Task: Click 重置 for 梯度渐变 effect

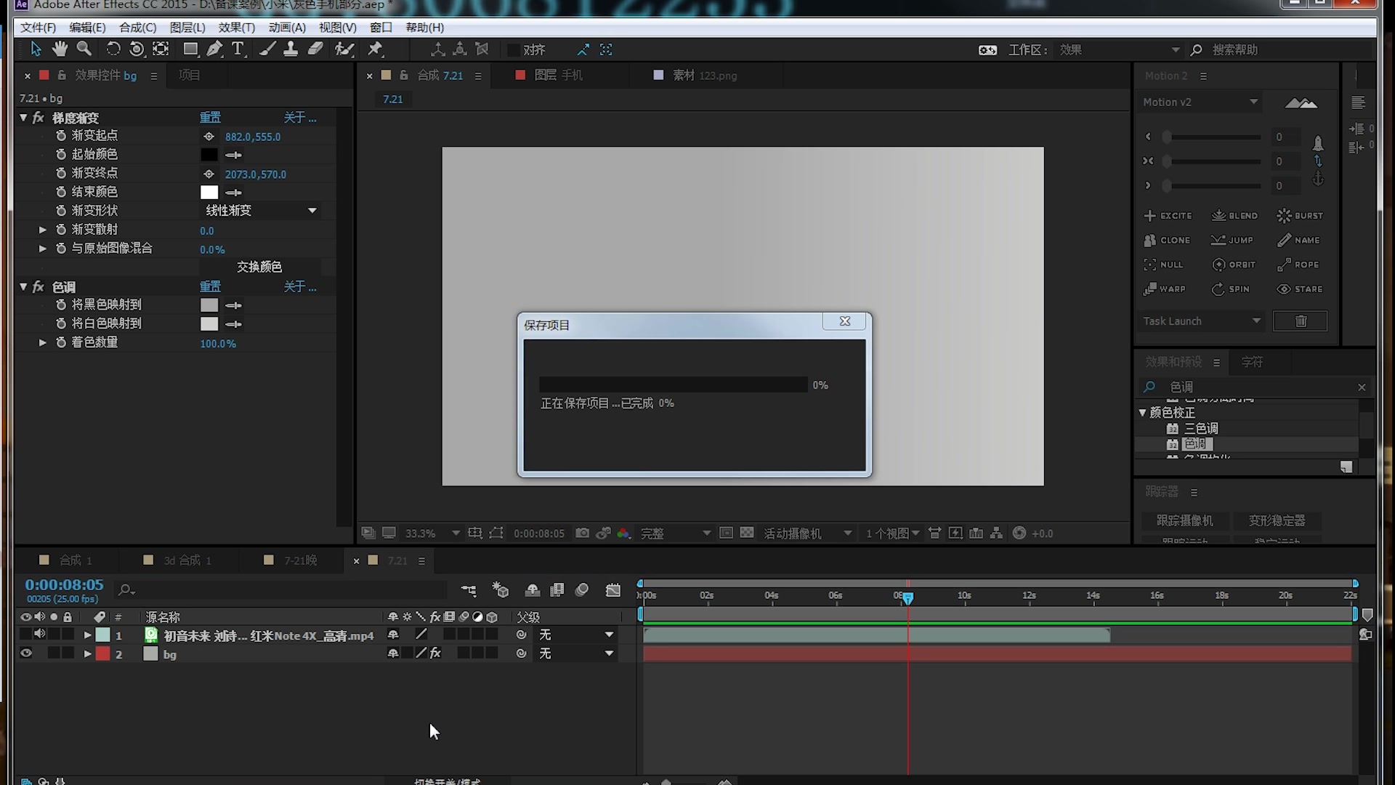Action: [x=210, y=117]
